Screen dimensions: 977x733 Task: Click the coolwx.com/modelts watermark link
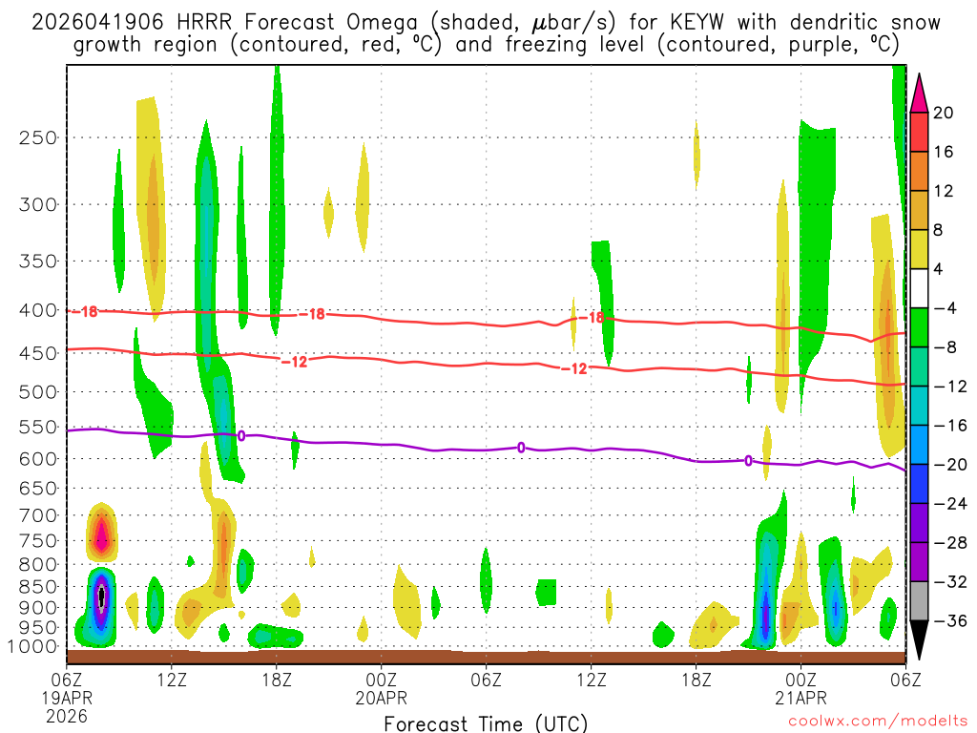(878, 722)
